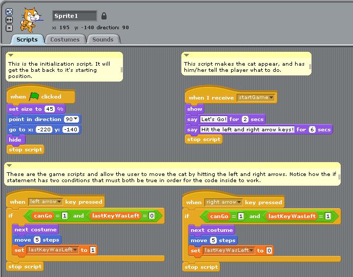Select the don't-rotate rotation style button

(9, 28)
